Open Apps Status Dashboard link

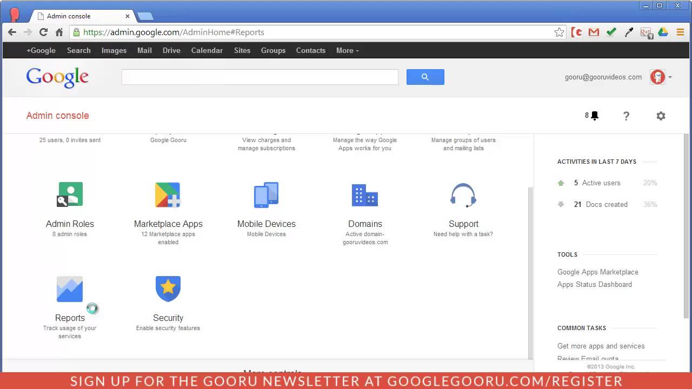click(595, 284)
